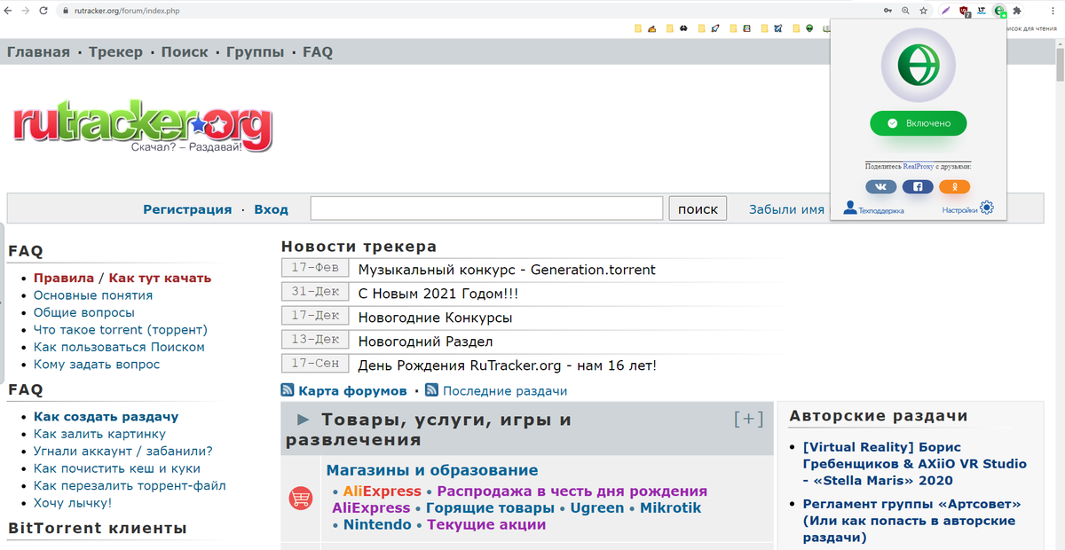
Task: Open the alien face bookmark
Action: 809,28
